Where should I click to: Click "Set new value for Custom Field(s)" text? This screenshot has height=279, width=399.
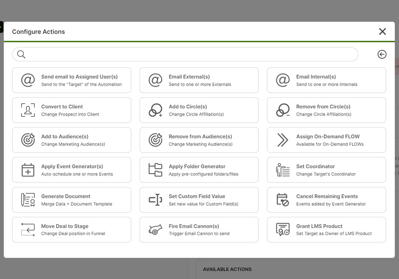pyautogui.click(x=203, y=204)
